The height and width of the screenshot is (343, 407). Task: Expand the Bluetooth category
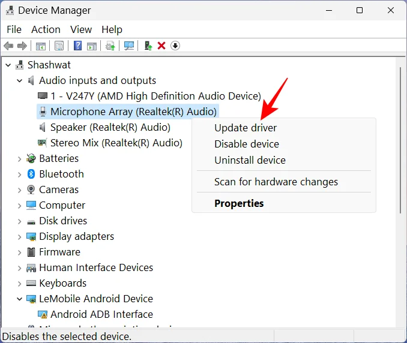[x=19, y=174]
